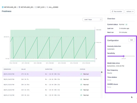This screenshot has height=103, width=137.
Task: Click the OBSERVED column header
Action: [7, 69]
